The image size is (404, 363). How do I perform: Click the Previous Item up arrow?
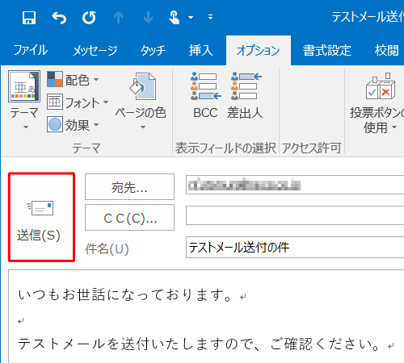point(118,18)
